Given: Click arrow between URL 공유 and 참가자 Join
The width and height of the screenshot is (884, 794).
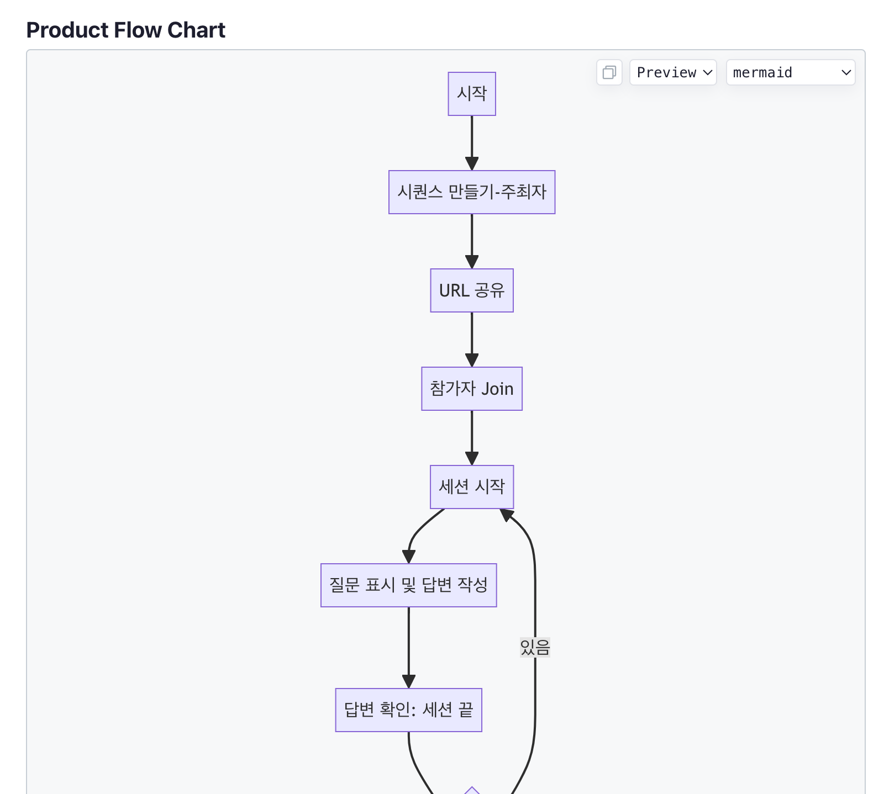Looking at the screenshot, I should (x=472, y=340).
